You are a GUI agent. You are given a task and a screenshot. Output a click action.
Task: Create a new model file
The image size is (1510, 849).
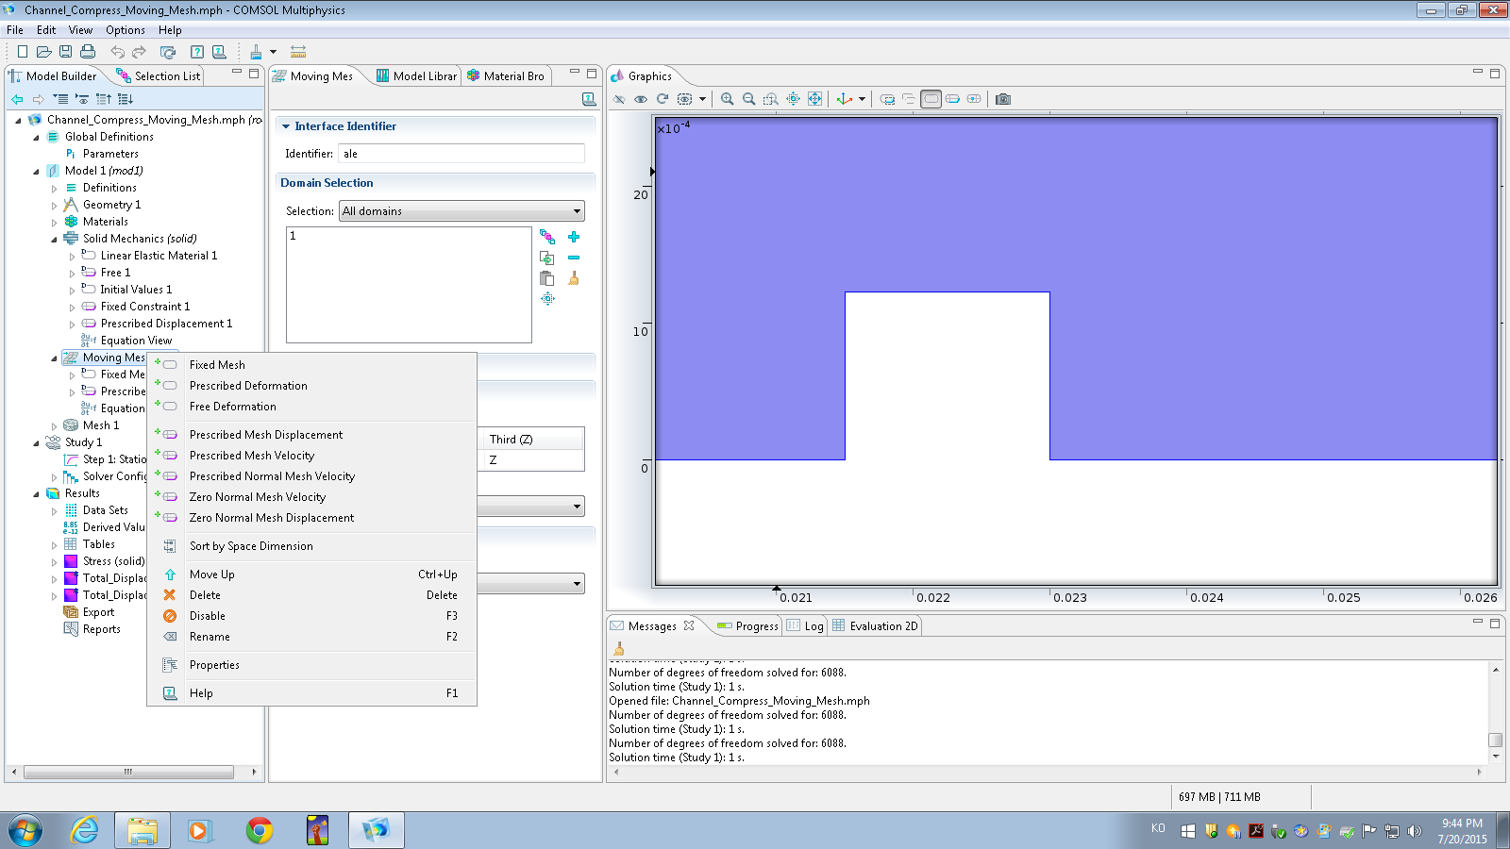pos(23,52)
